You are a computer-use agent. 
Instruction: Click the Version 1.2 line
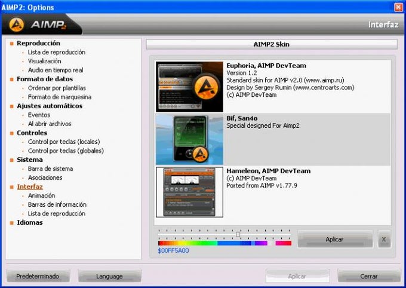[242, 73]
